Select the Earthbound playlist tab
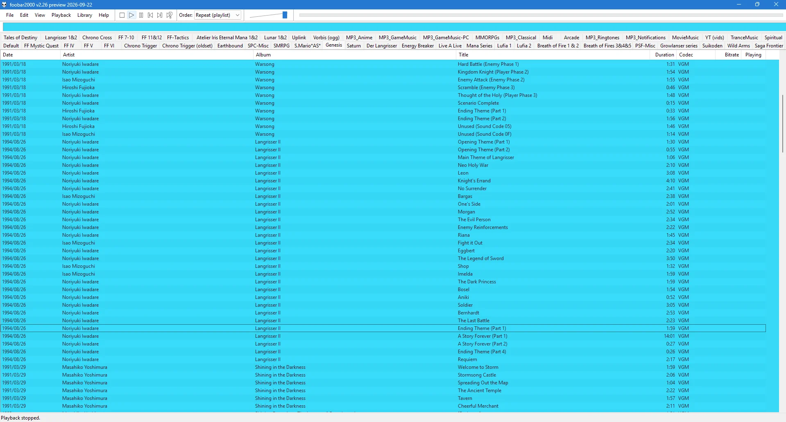Viewport: 786px width, 422px height. point(230,46)
